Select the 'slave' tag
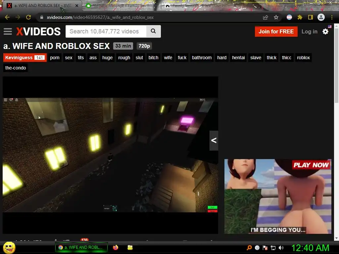 pyautogui.click(x=256, y=58)
